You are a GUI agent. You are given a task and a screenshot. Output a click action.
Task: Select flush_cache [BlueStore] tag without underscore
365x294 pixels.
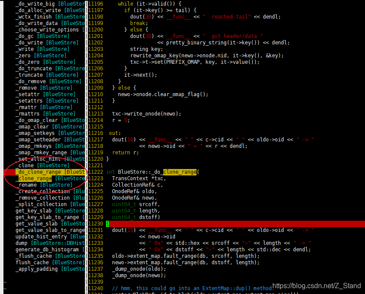(x=50, y=263)
